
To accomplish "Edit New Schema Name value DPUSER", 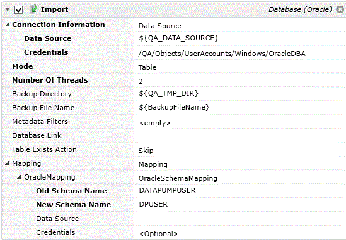I will point(240,205).
